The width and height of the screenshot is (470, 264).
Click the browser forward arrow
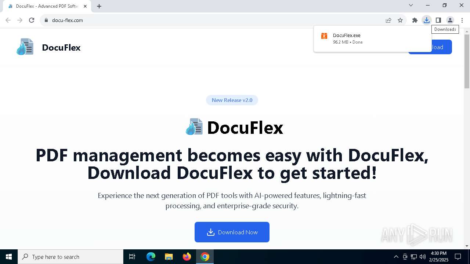coord(20,20)
